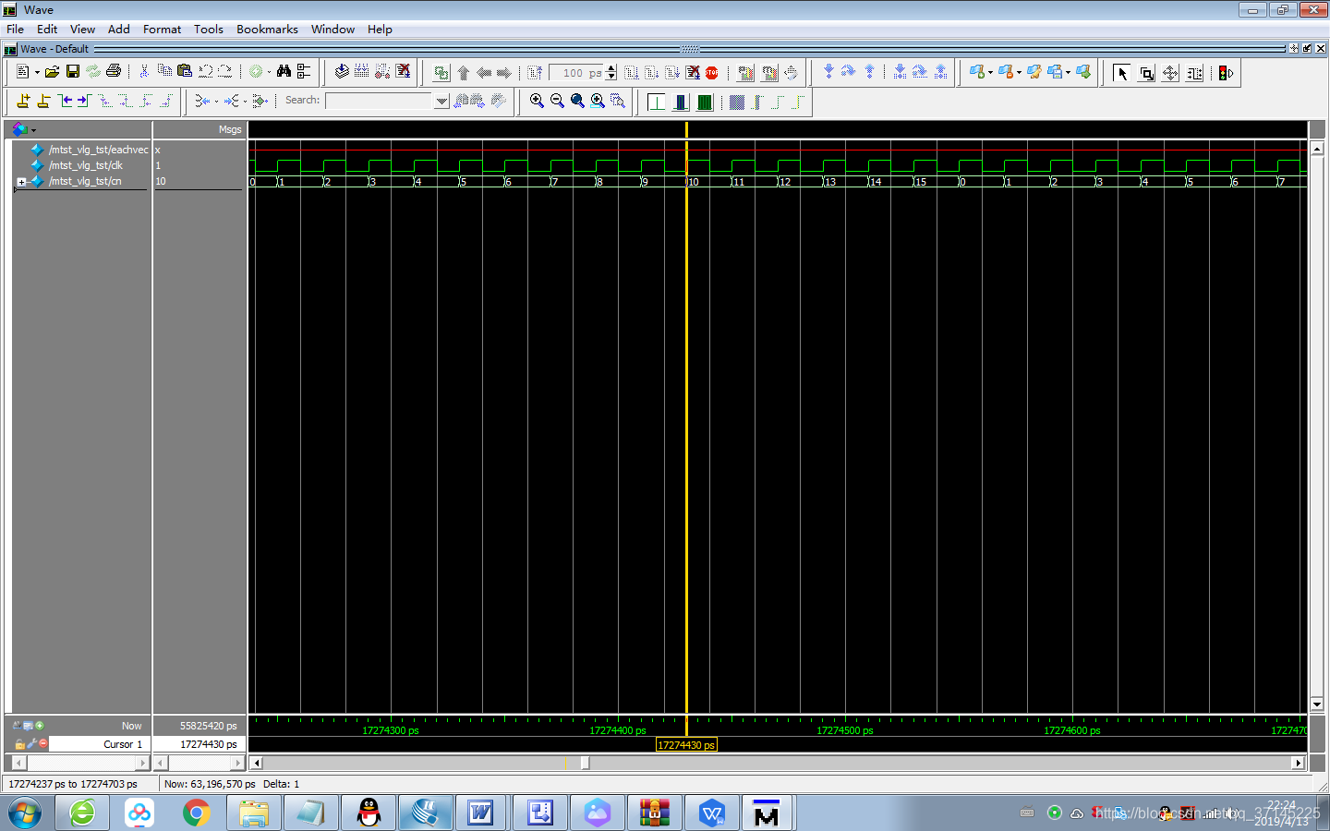Open the Edit menu

[47, 29]
